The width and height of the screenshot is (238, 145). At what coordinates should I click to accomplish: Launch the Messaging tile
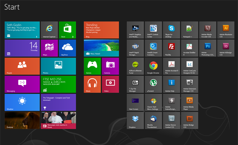click(x=22, y=84)
